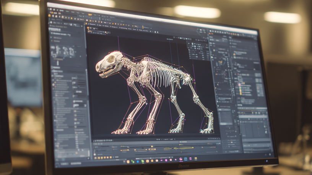Open the green round taskbar icon
This screenshot has height=175, width=312.
click(x=143, y=161)
